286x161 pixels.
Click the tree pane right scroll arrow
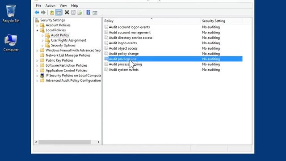[98, 142]
